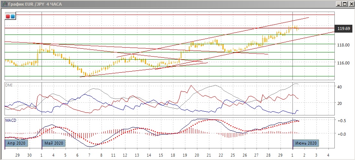Screen dimensions: 355x160
Task: Click the red square chart button
Action: (x=8, y=16)
